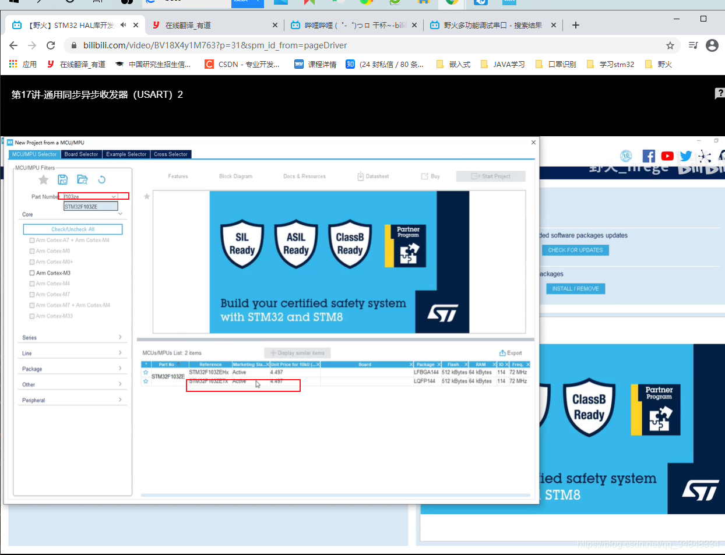
Task: Click the Docs & Resources tab
Action: (x=305, y=176)
